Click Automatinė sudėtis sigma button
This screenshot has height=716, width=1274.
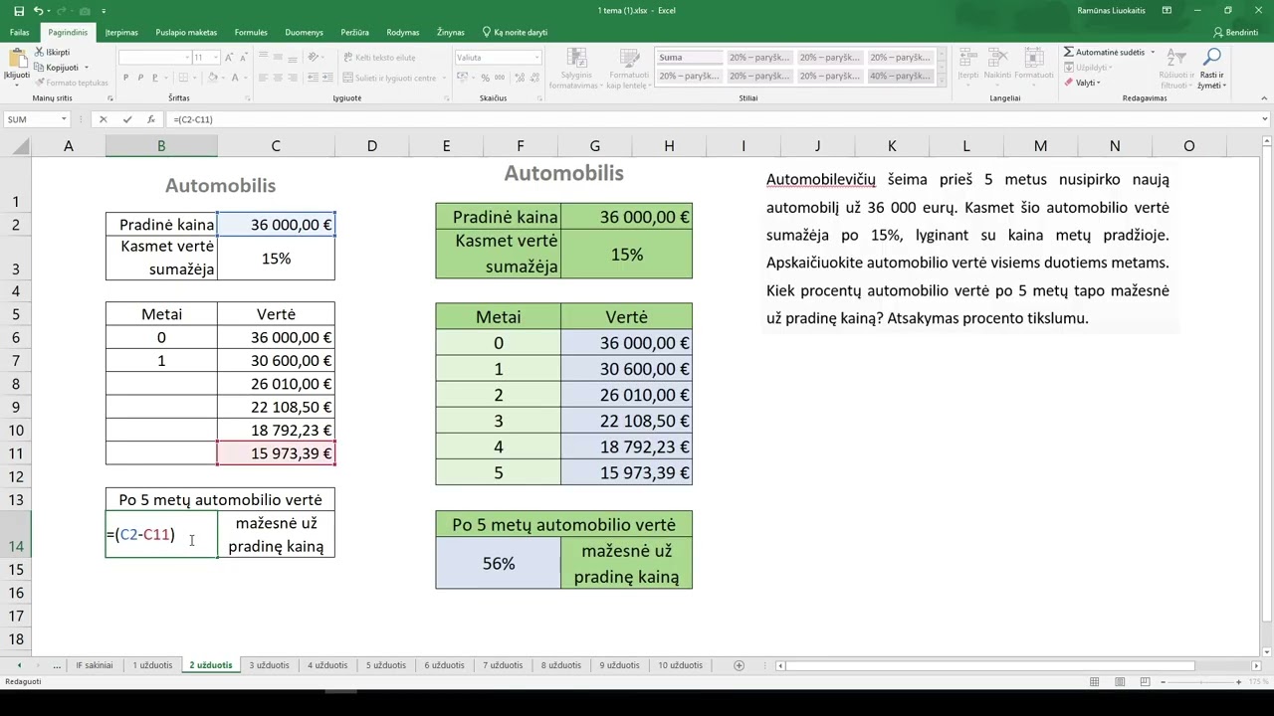pyautogui.click(x=1103, y=52)
